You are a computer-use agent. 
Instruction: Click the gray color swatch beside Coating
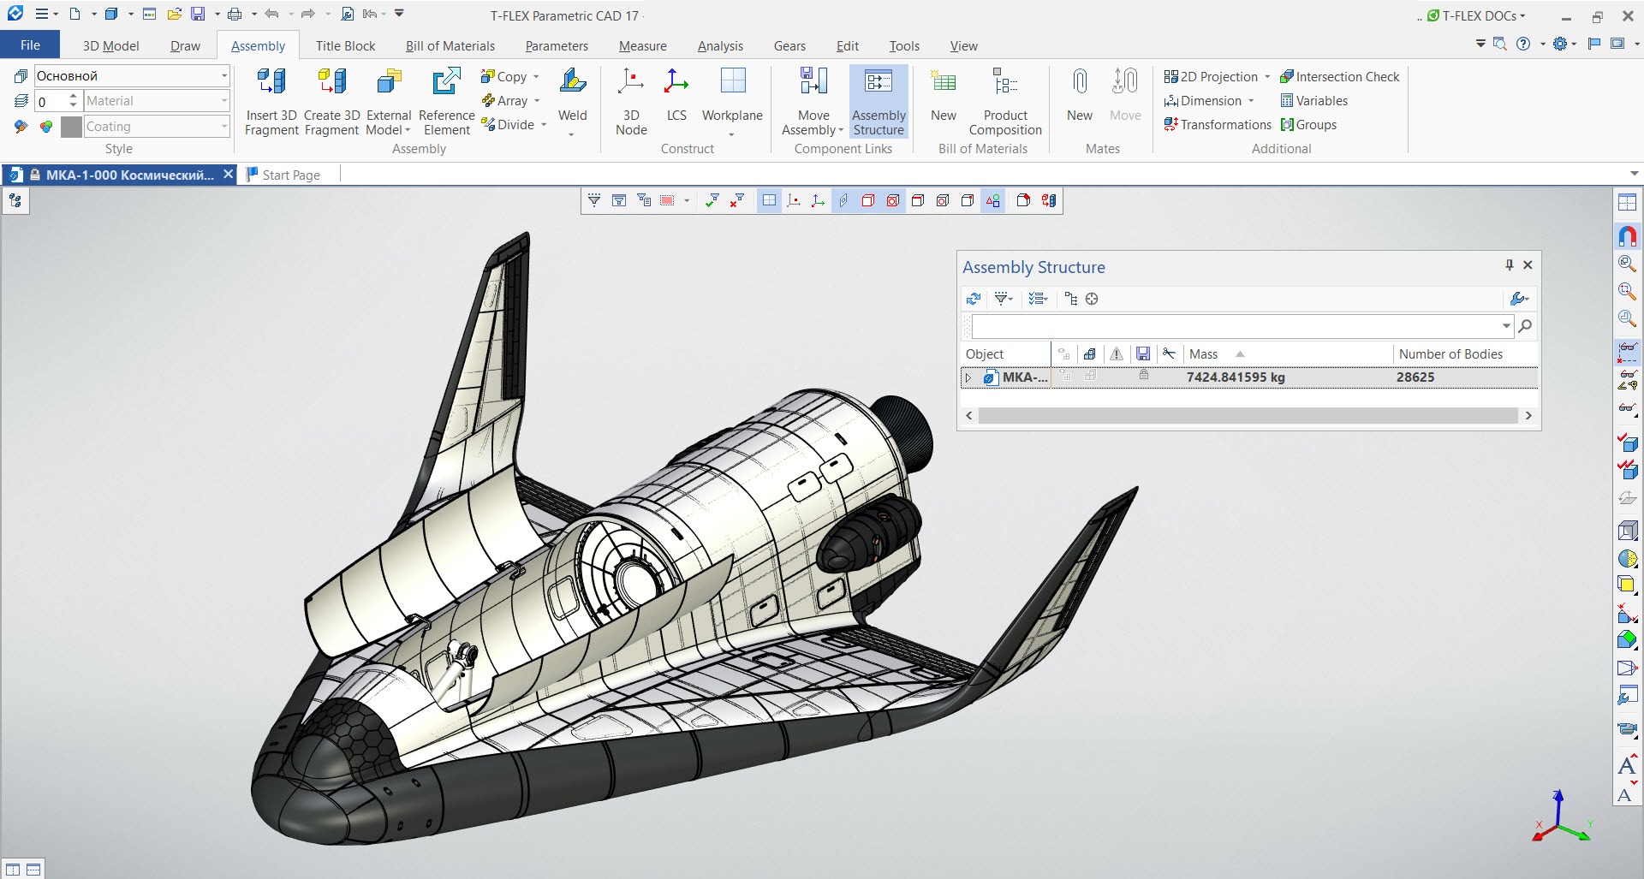click(72, 127)
